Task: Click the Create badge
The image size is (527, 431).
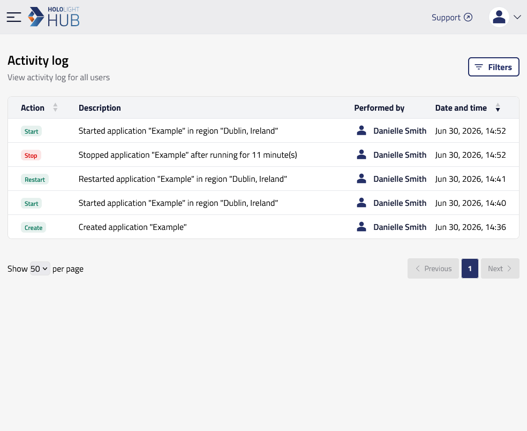Action: [x=33, y=228]
